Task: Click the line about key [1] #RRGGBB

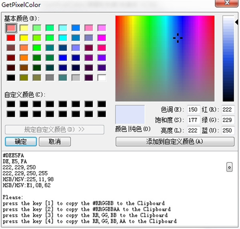Action: click(84, 203)
